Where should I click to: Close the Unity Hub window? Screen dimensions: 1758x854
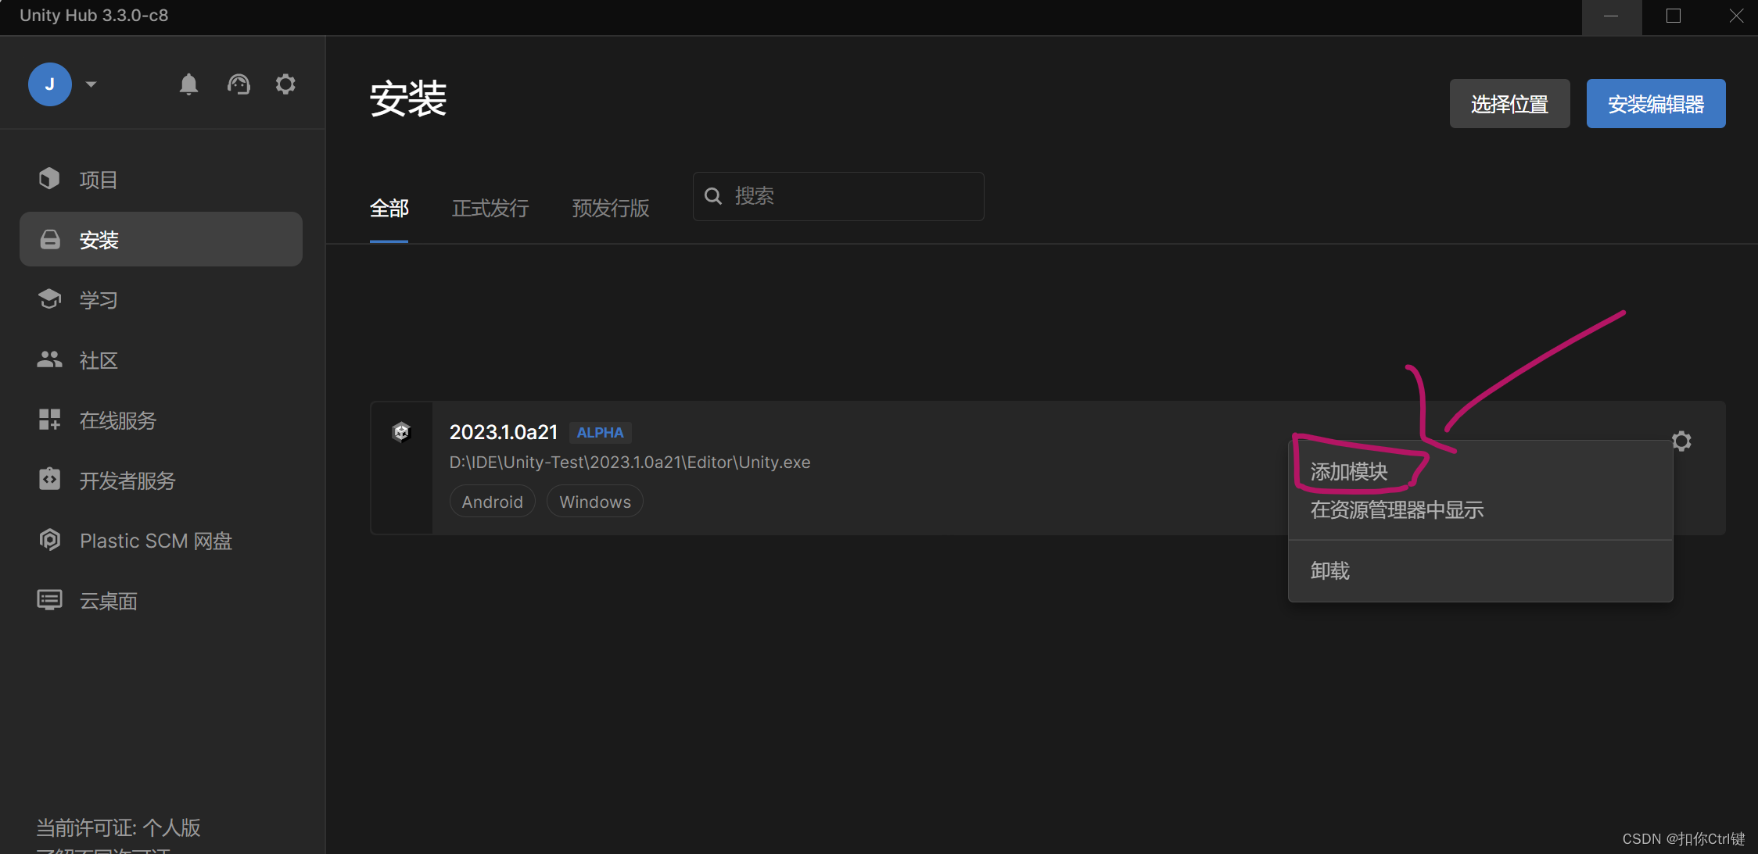(1736, 16)
